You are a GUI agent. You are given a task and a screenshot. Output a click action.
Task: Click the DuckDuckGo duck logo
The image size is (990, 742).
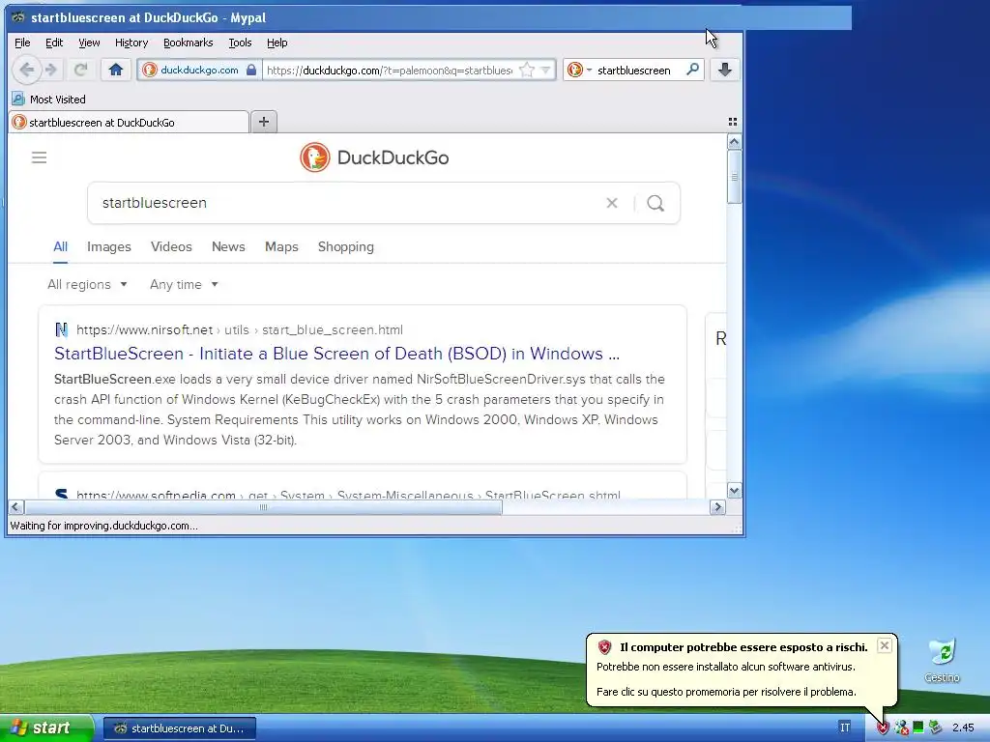[314, 157]
